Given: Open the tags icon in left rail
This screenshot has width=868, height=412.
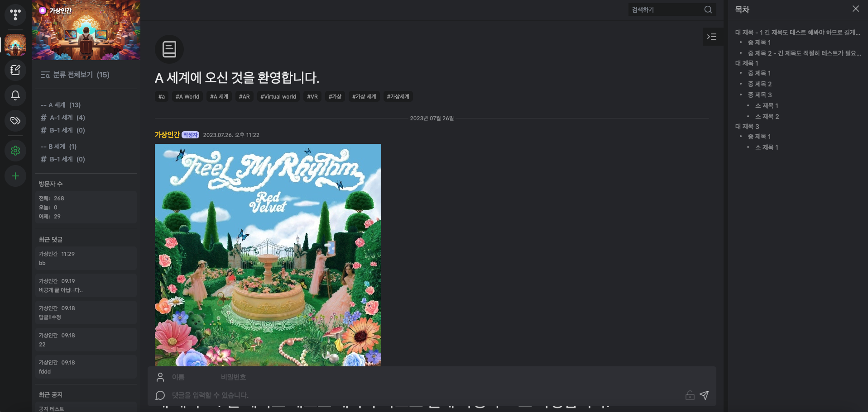Looking at the screenshot, I should click(15, 121).
